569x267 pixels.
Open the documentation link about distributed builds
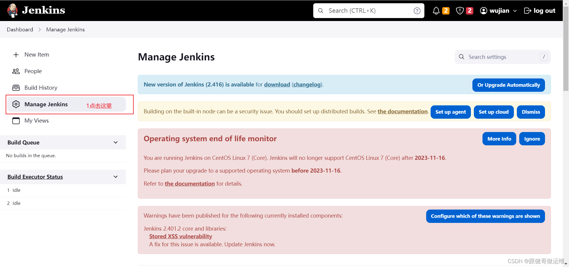click(x=402, y=112)
